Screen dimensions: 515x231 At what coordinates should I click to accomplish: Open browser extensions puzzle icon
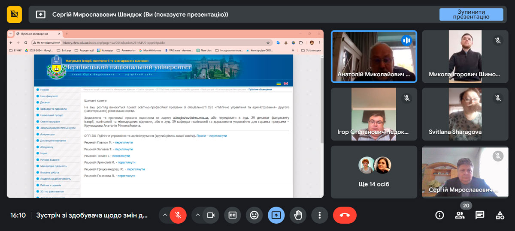301,43
